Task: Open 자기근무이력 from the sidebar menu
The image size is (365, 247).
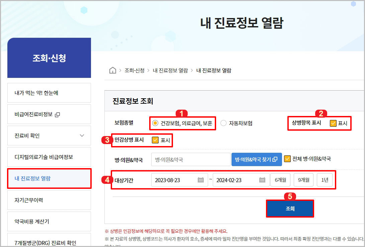Action: [49, 200]
